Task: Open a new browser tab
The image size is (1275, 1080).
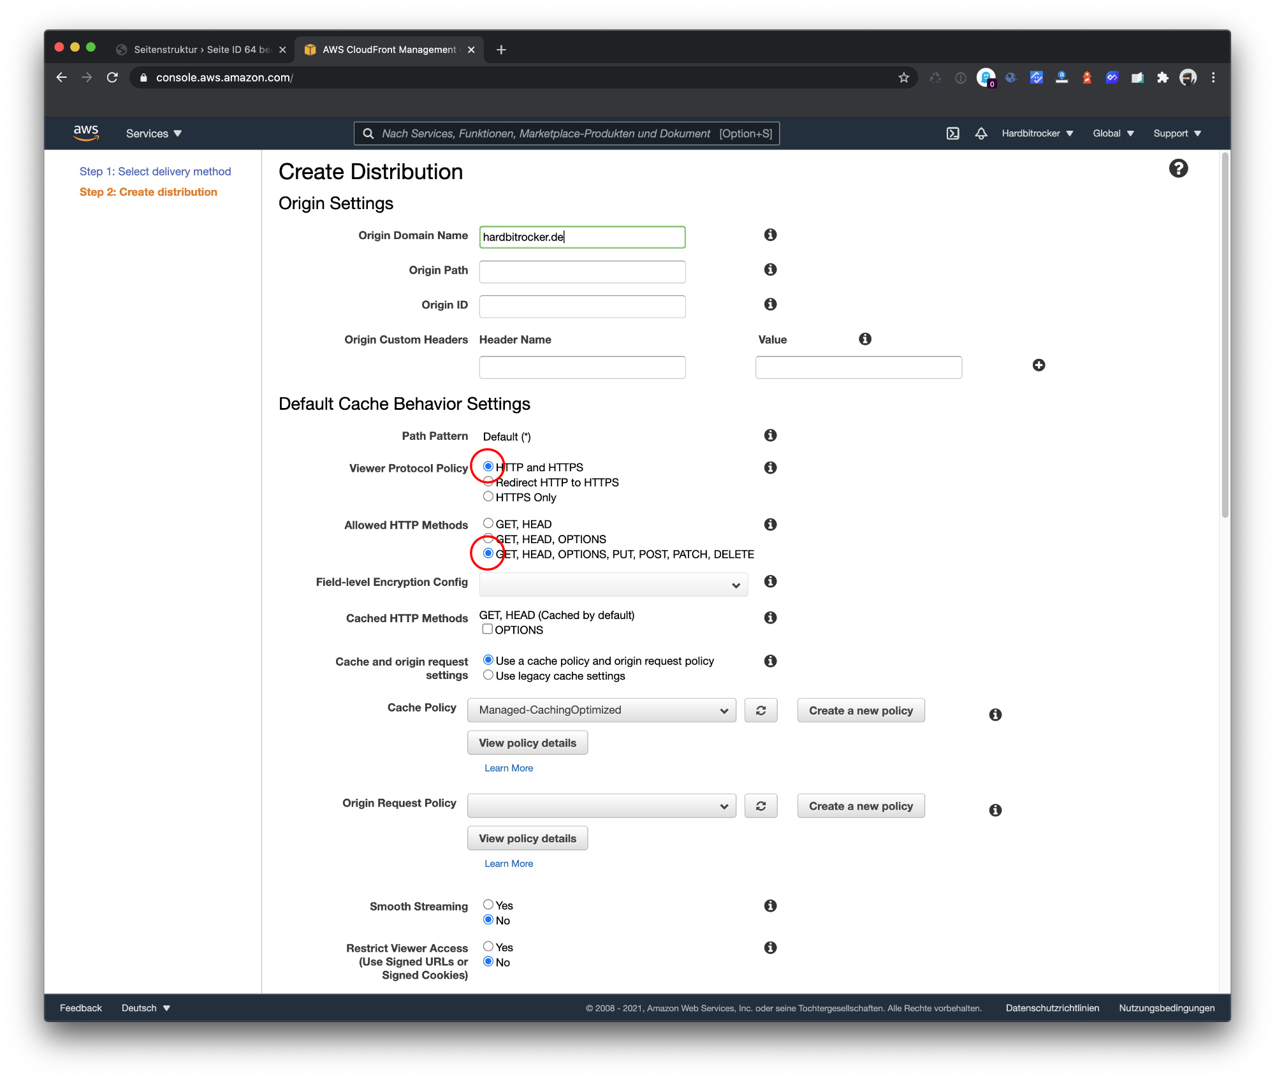Action: click(501, 50)
